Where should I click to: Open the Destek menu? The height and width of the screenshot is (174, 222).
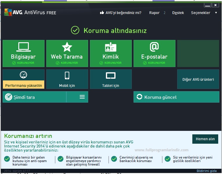178,13
